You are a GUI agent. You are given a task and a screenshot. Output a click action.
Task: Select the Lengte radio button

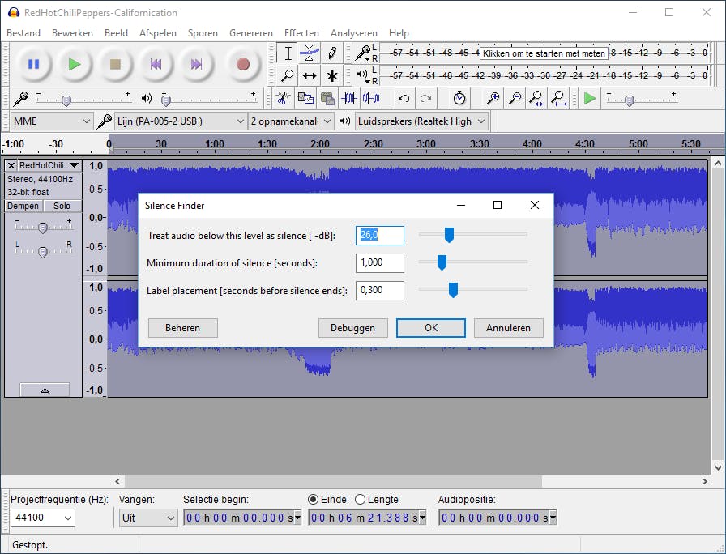tap(361, 500)
